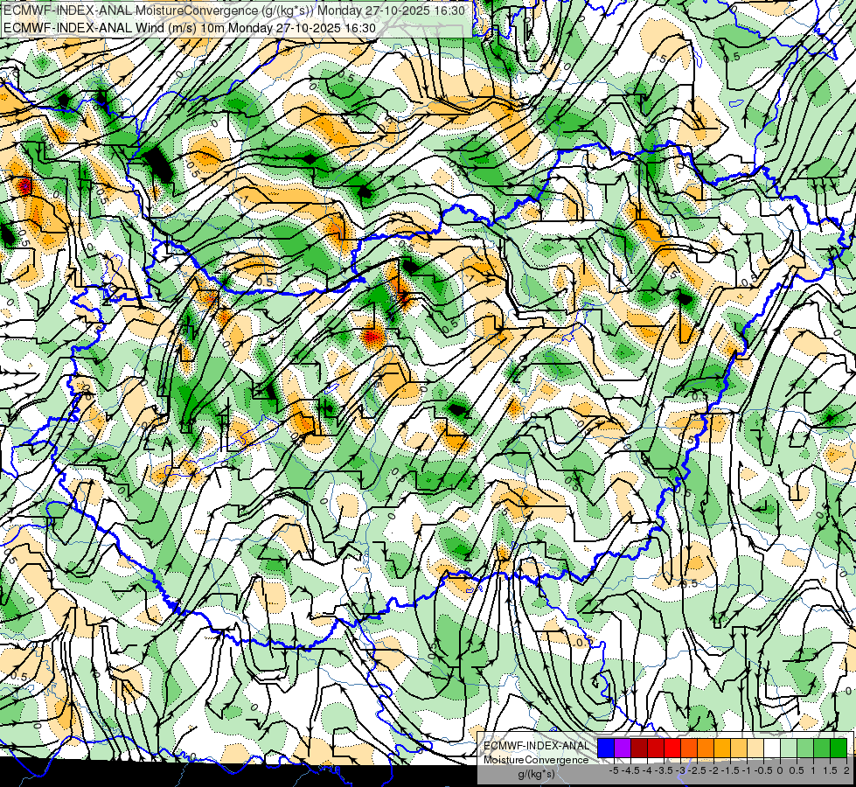The width and height of the screenshot is (856, 787).
Task: Click 'ECMWF-INDEX-ANAL' in the legend box
Action: (x=536, y=746)
